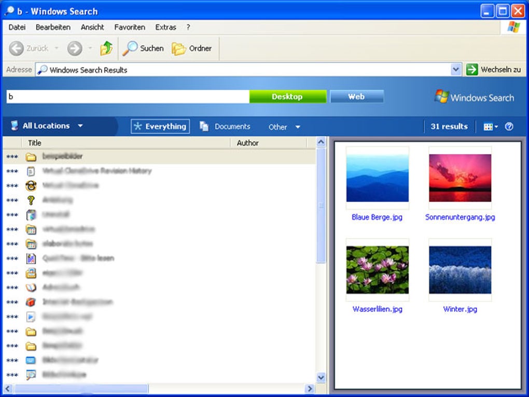Click the address book icon result
529x397 pixels.
tap(31, 288)
